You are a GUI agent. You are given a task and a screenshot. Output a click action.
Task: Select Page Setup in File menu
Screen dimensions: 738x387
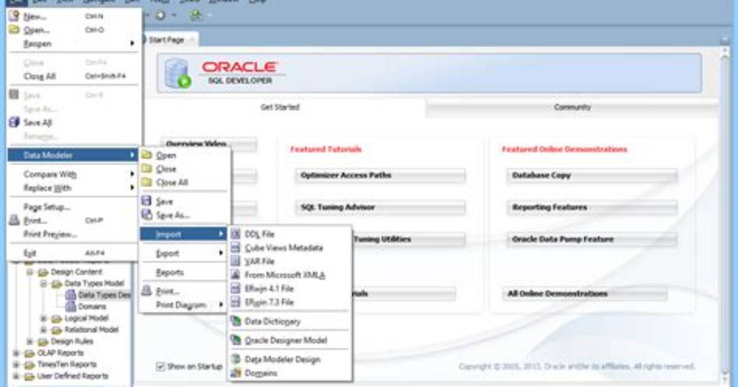click(x=73, y=207)
